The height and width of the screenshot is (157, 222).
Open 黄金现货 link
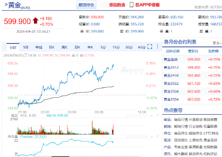click(x=210, y=140)
